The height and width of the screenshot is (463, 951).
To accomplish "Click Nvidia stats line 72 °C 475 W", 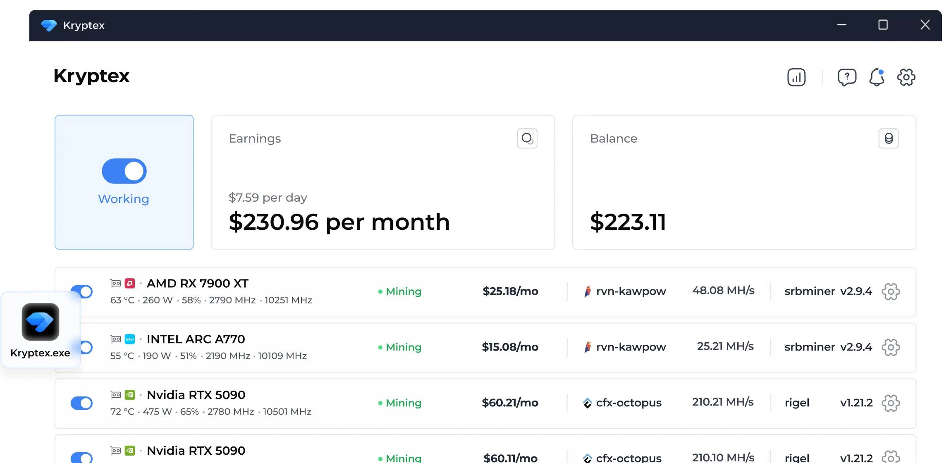I will coord(210,412).
